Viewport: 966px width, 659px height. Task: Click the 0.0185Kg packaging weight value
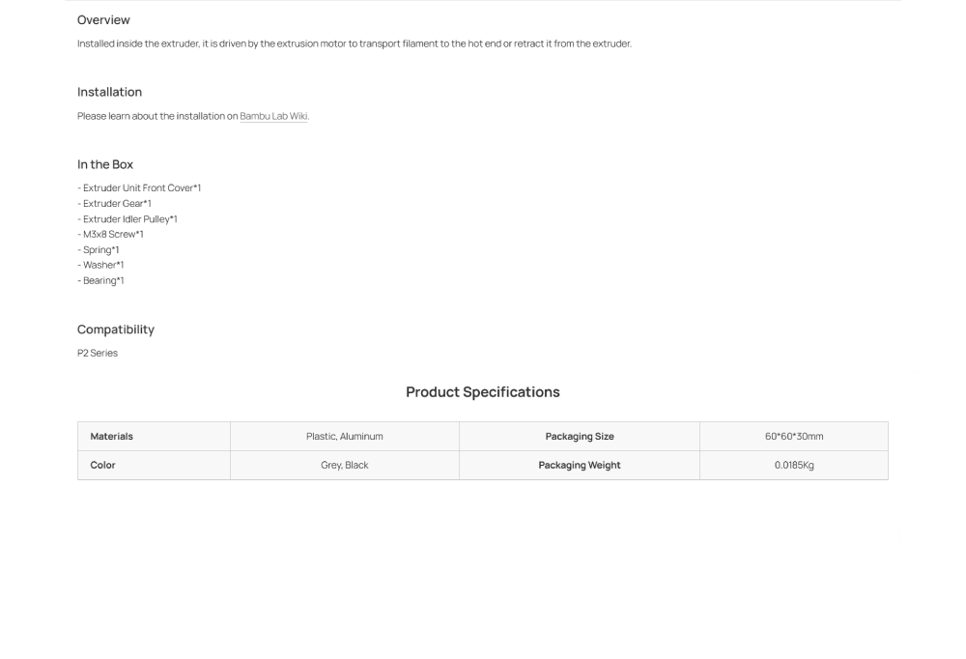794,466
